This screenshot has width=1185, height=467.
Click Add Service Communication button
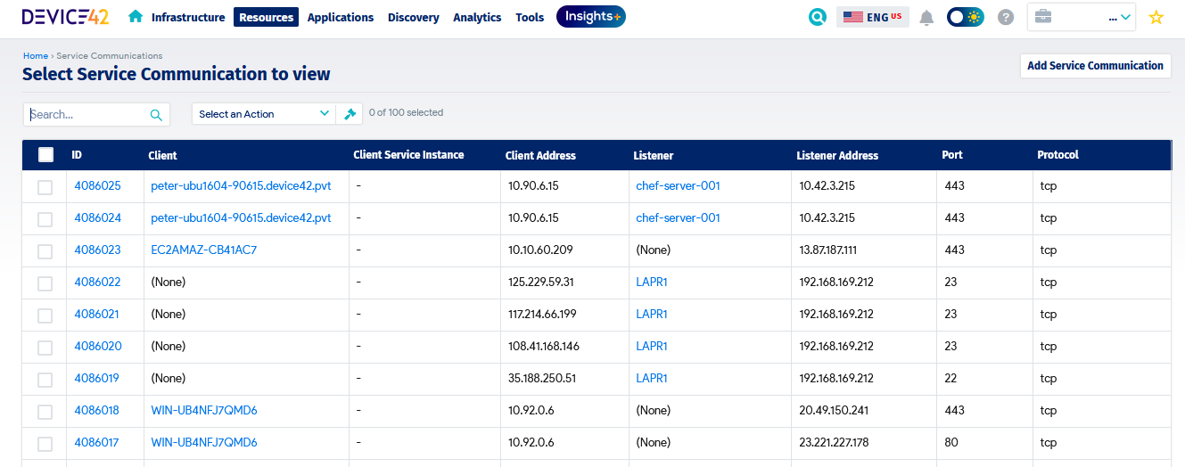click(1094, 66)
